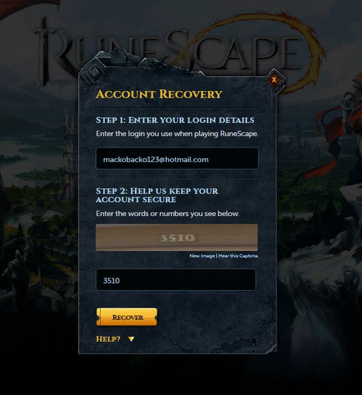Image resolution: width=362 pixels, height=395 pixels.
Task: Click the login email input field
Action: (177, 158)
